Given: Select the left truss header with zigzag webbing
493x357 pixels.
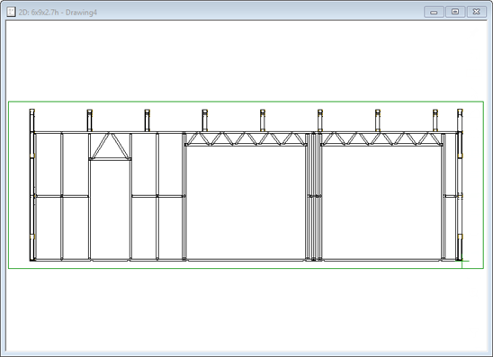Looking at the screenshot, I should coord(246,138).
